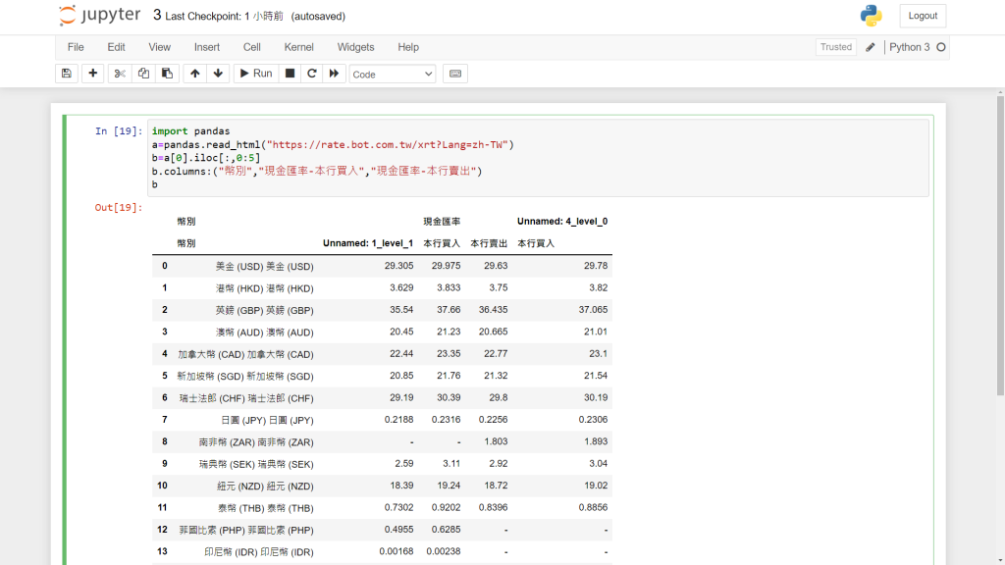Save notebook with the floppy disk icon

coord(67,74)
